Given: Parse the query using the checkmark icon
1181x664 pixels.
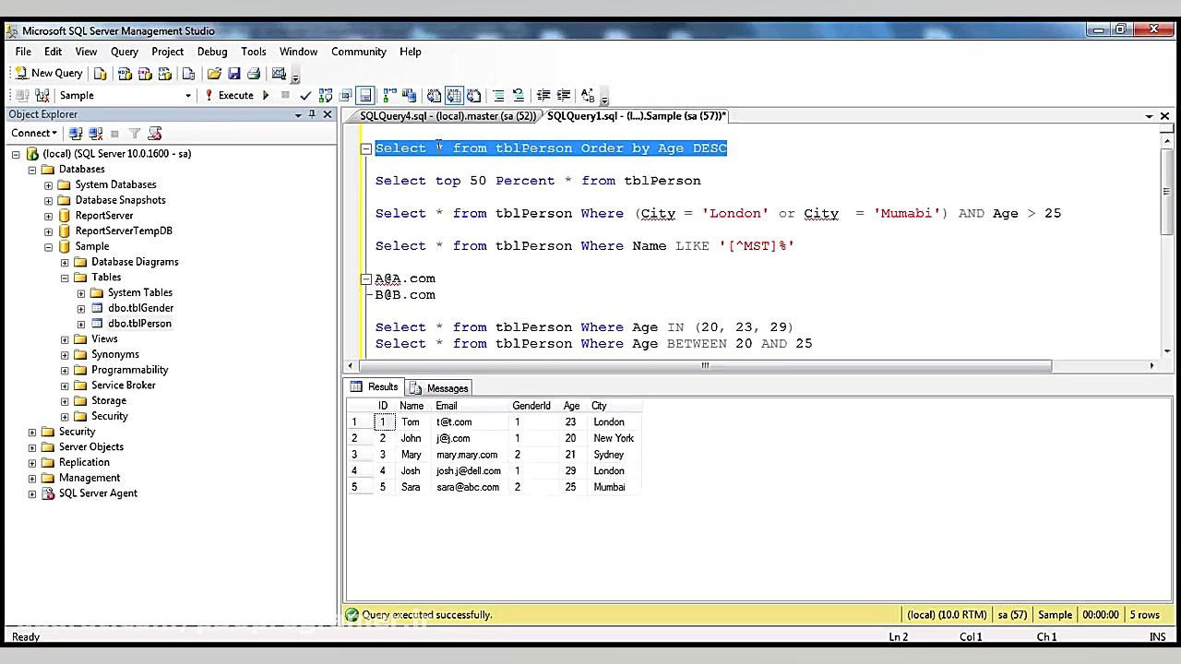Looking at the screenshot, I should (305, 95).
